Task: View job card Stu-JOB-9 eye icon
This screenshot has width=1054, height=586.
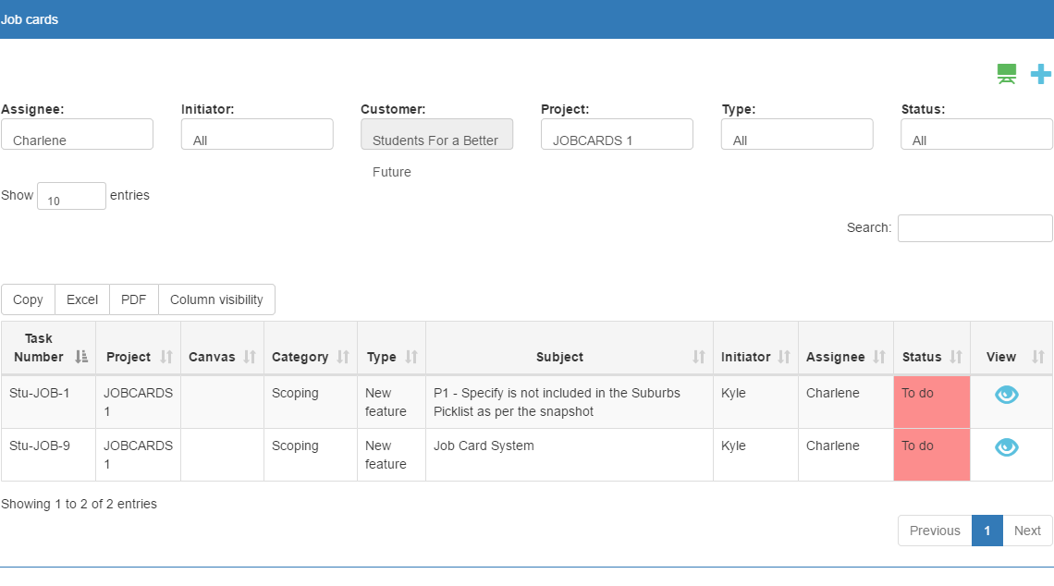Action: [1006, 446]
